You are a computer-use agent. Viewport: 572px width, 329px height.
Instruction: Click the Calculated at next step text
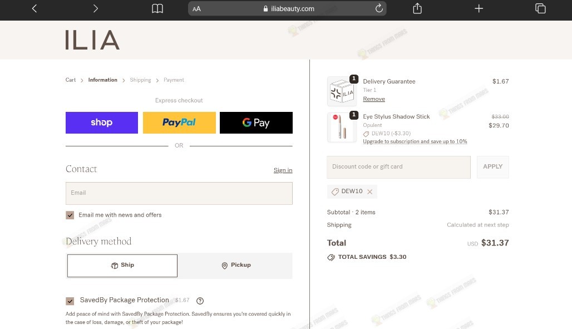click(478, 225)
